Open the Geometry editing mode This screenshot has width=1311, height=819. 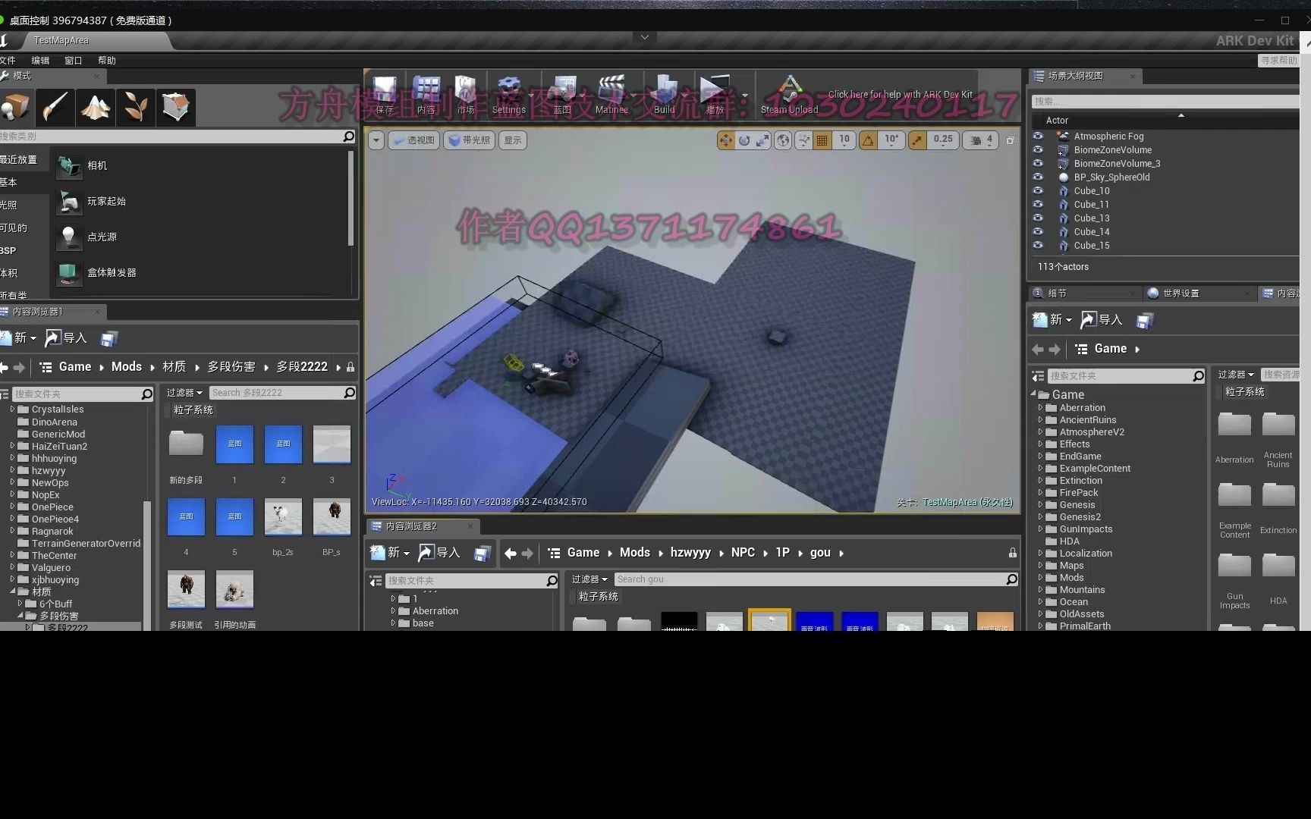(x=176, y=107)
